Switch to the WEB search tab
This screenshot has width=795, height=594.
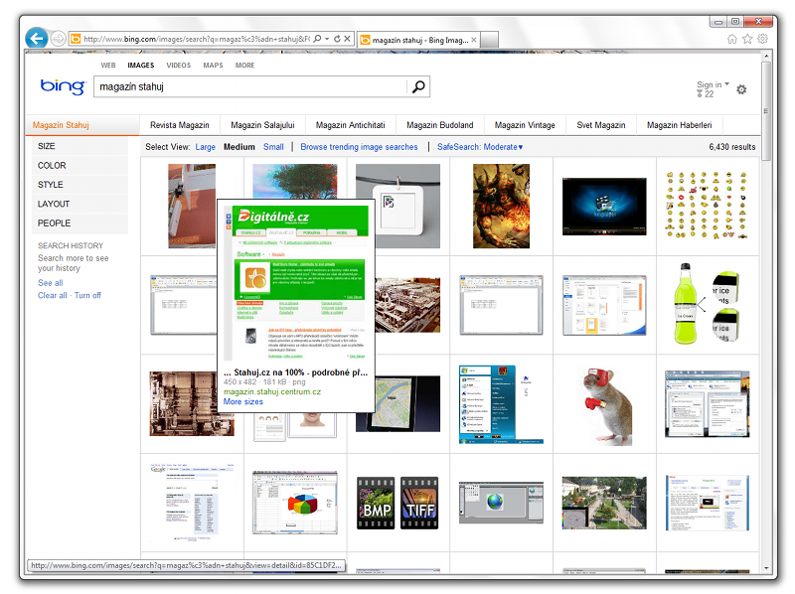tap(108, 66)
